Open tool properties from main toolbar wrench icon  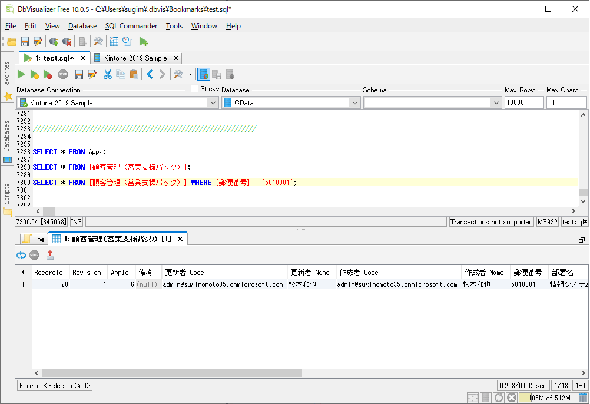[x=98, y=41]
